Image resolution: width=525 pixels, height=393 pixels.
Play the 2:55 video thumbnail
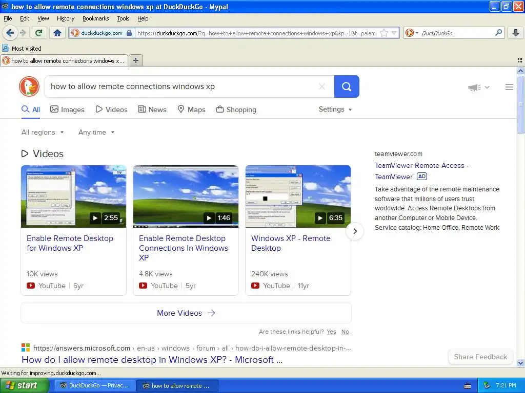pos(74,196)
